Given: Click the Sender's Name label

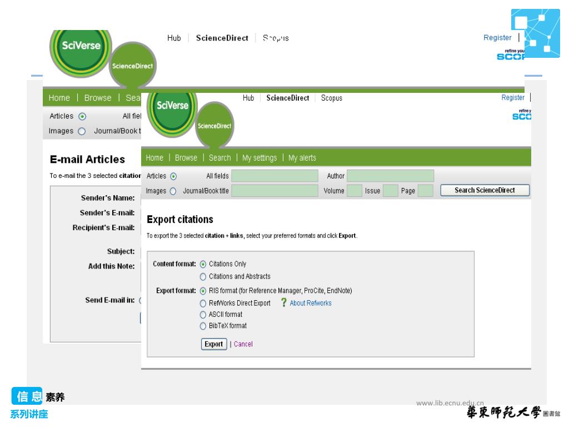Looking at the screenshot, I should coord(108,198).
